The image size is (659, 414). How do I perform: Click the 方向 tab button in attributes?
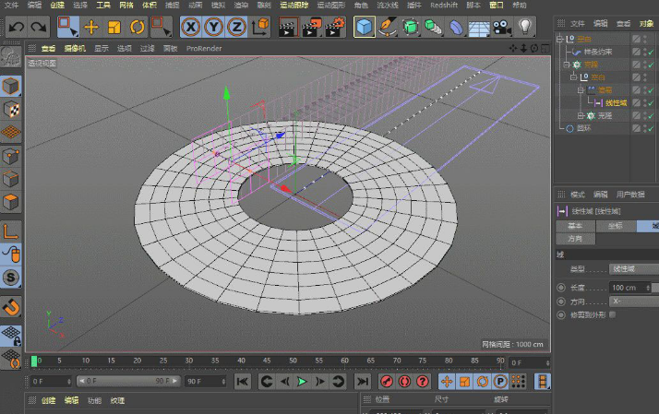(574, 238)
